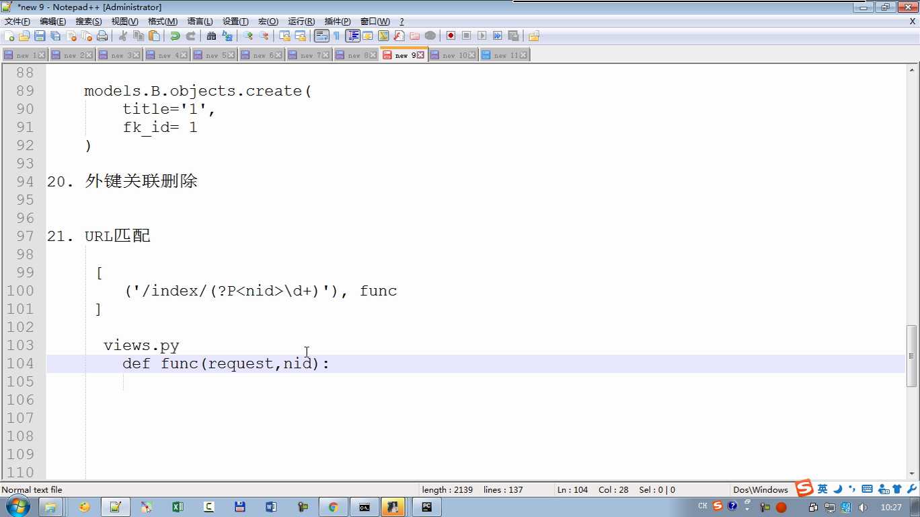Open Excel from the taskbar
The image size is (920, 517).
tap(178, 507)
